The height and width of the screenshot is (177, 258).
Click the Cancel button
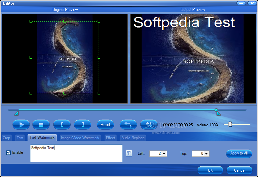click(239, 170)
